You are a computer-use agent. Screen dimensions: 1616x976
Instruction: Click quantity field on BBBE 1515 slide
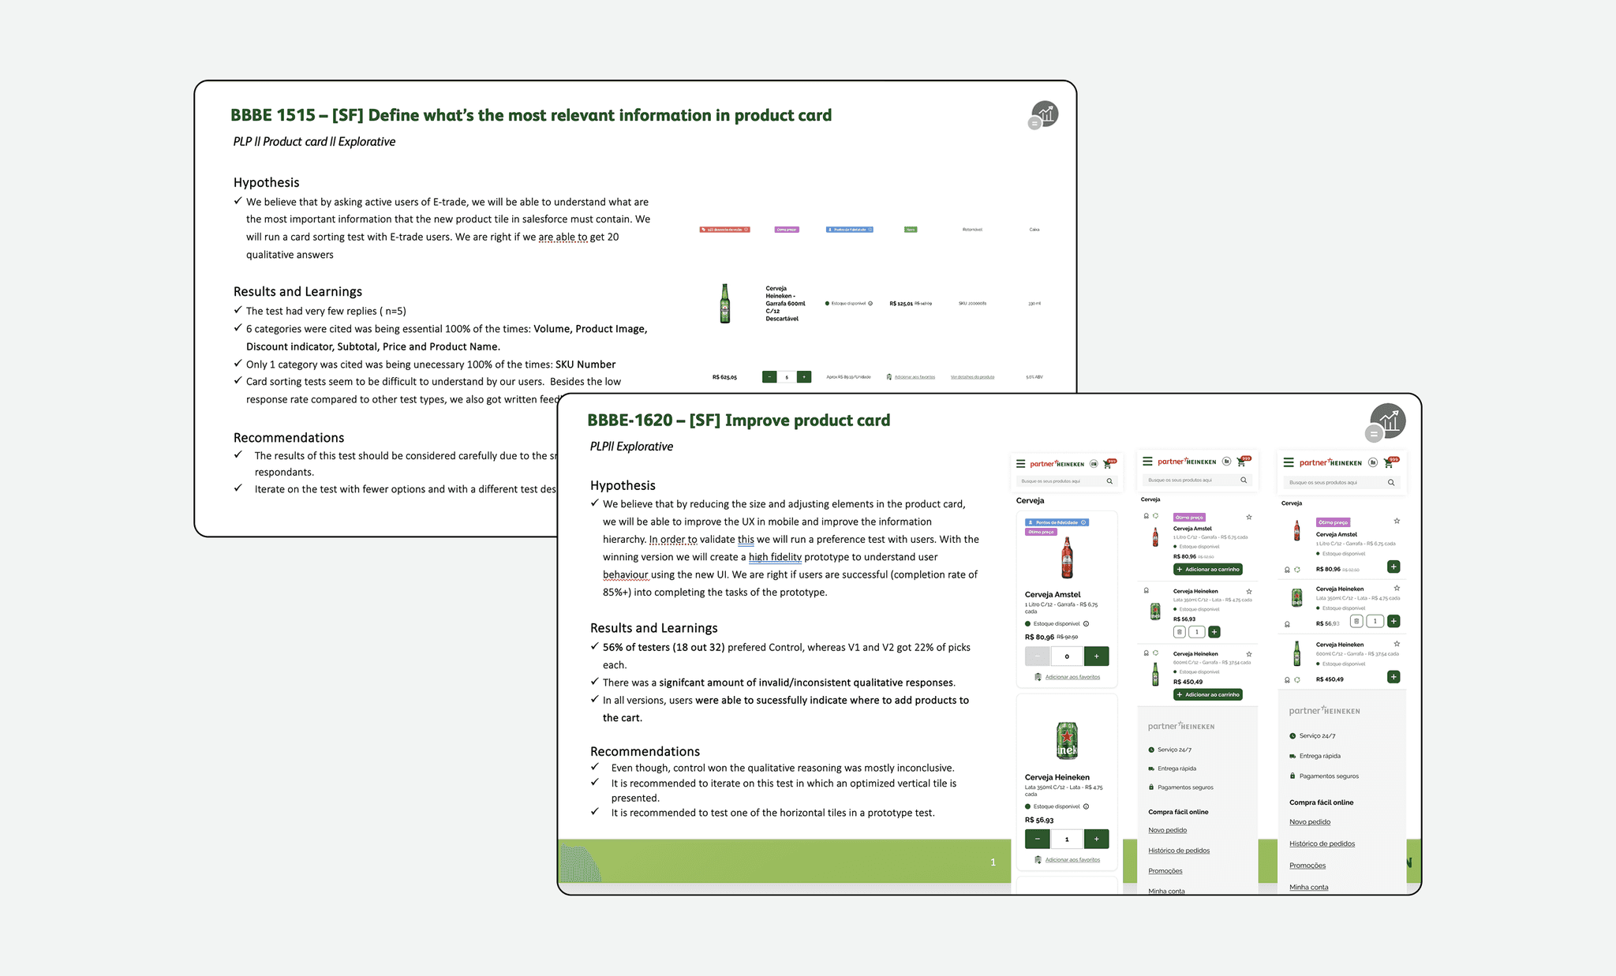tap(787, 377)
